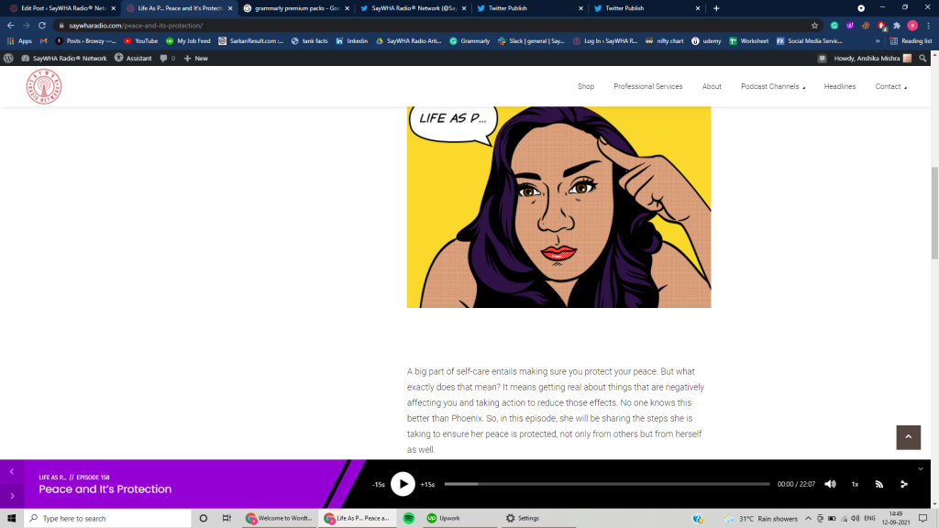Open the Gmail bookmark

click(43, 40)
